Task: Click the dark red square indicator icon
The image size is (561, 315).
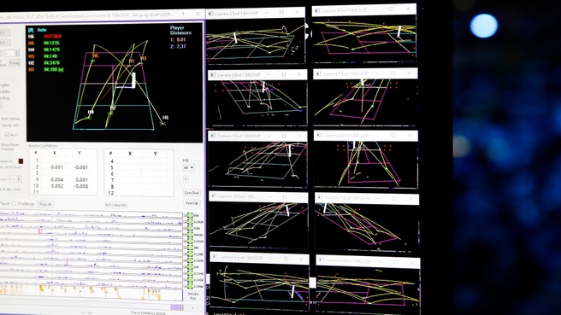Action: coord(21,161)
